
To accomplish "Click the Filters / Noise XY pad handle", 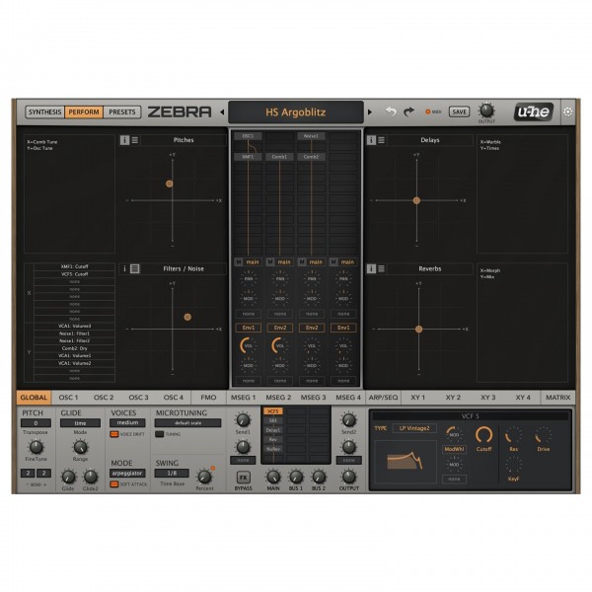I will tap(187, 317).
